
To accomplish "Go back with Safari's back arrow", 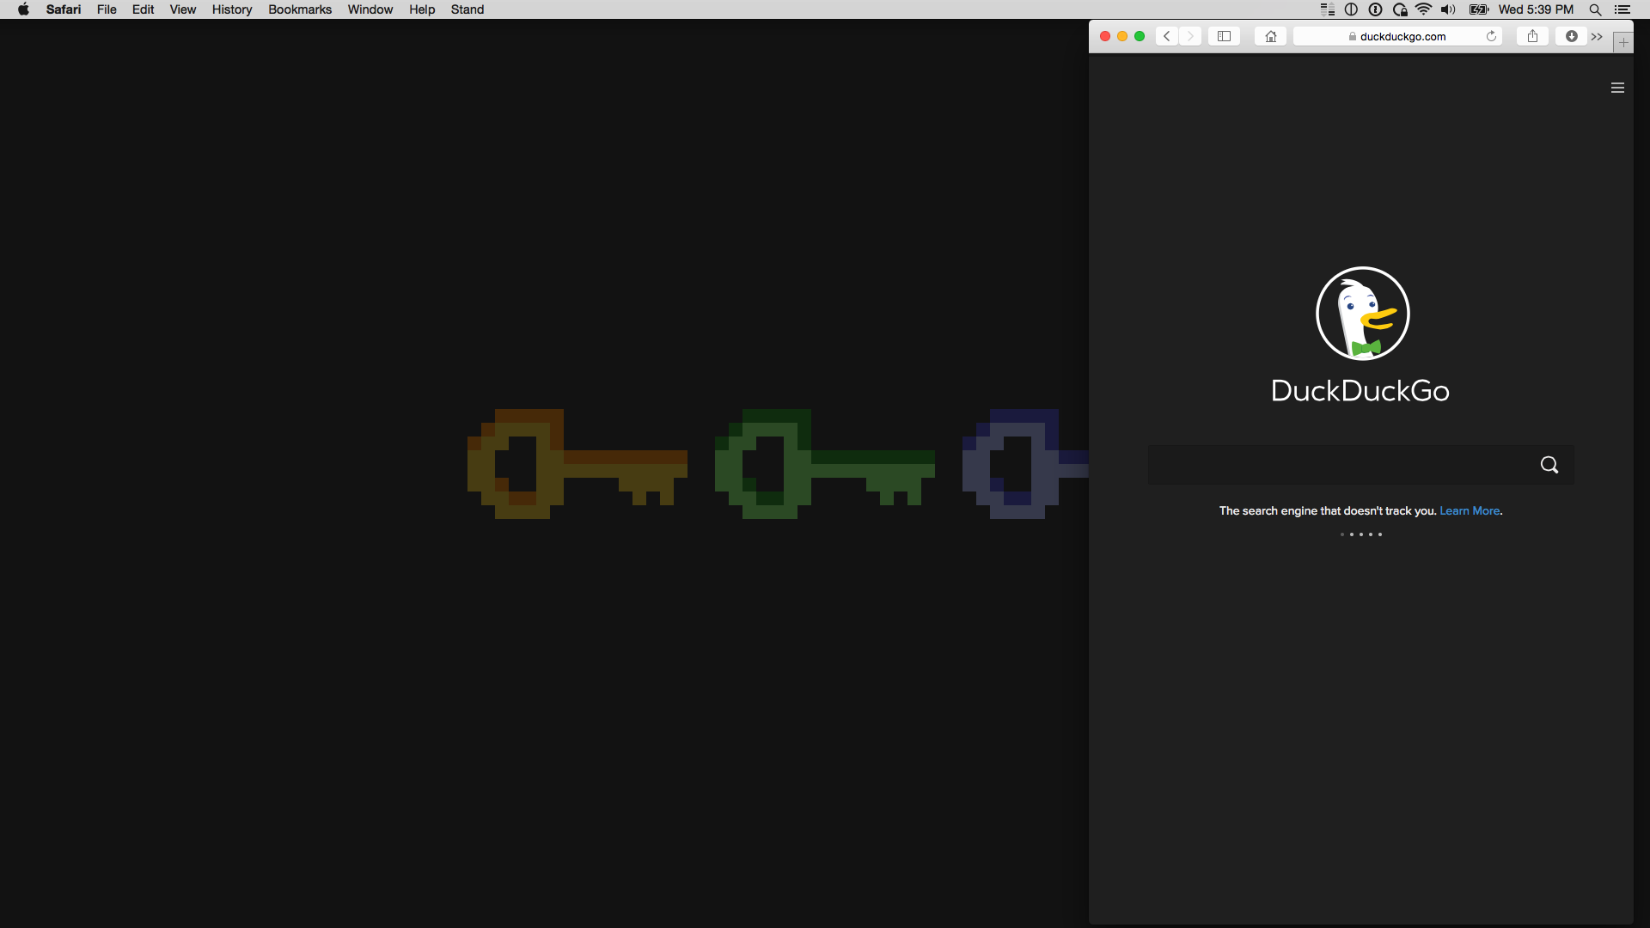I will point(1166,36).
